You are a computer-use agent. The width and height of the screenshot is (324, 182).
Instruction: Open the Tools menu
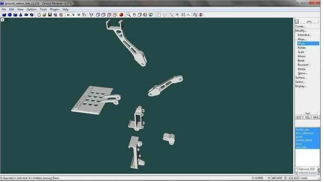click(43, 9)
